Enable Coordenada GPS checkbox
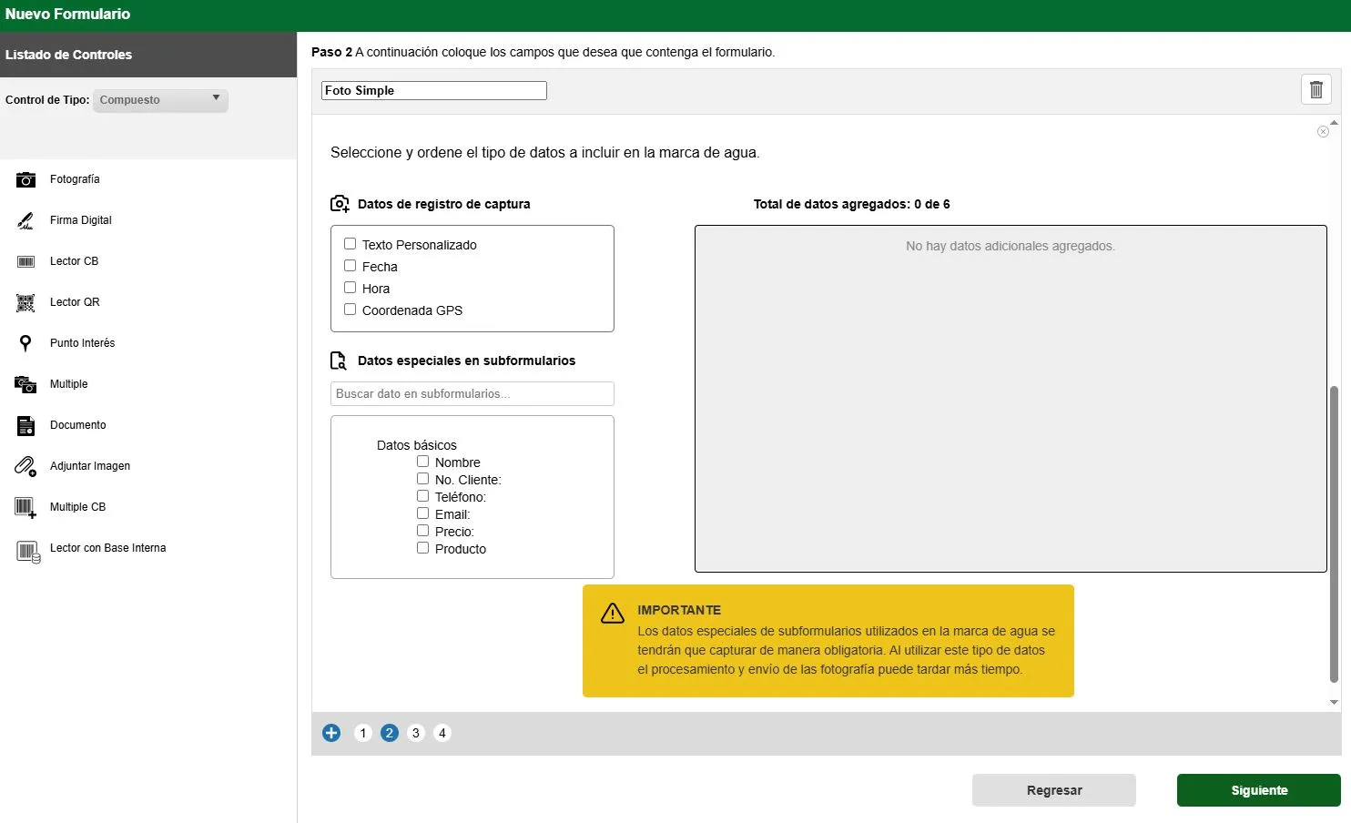 pos(350,310)
